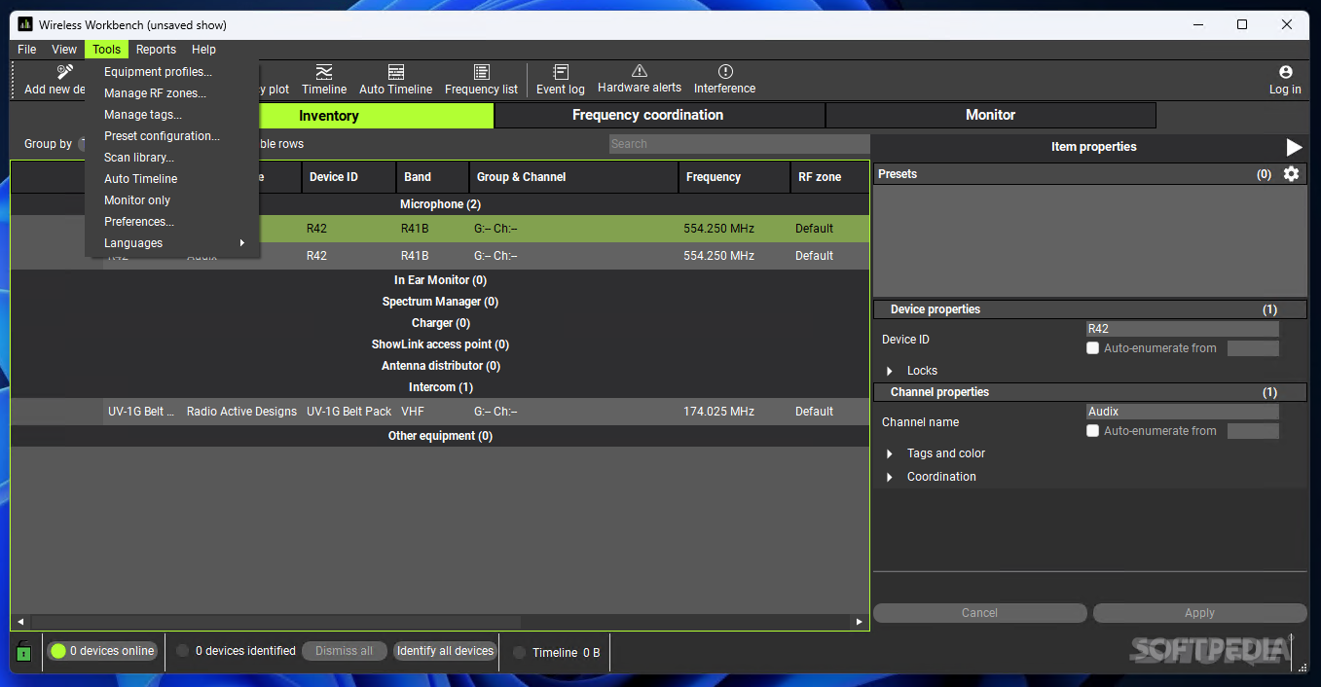
Task: Click Device ID auto-enumerate number field
Action: [x=1253, y=348]
